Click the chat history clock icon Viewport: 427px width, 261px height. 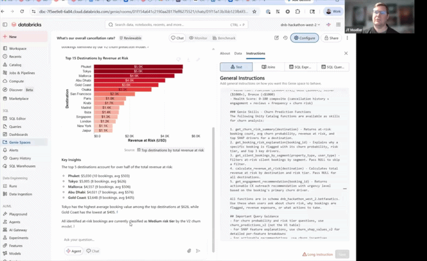pyautogui.click(x=285, y=38)
